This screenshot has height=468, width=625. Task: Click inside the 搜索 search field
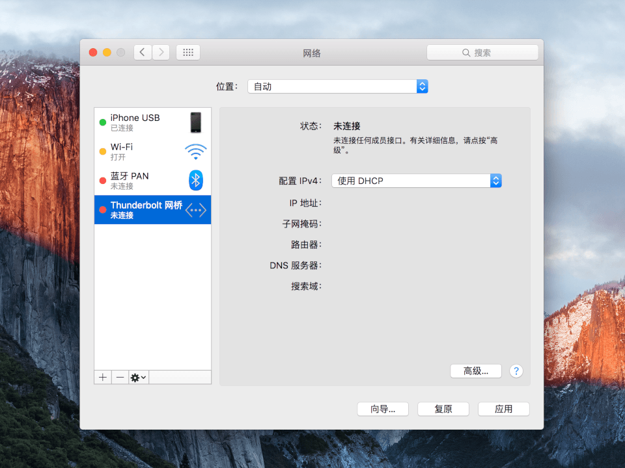click(482, 52)
